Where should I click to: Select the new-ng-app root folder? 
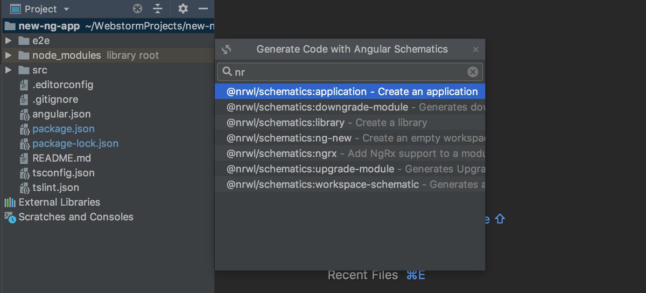(x=107, y=26)
